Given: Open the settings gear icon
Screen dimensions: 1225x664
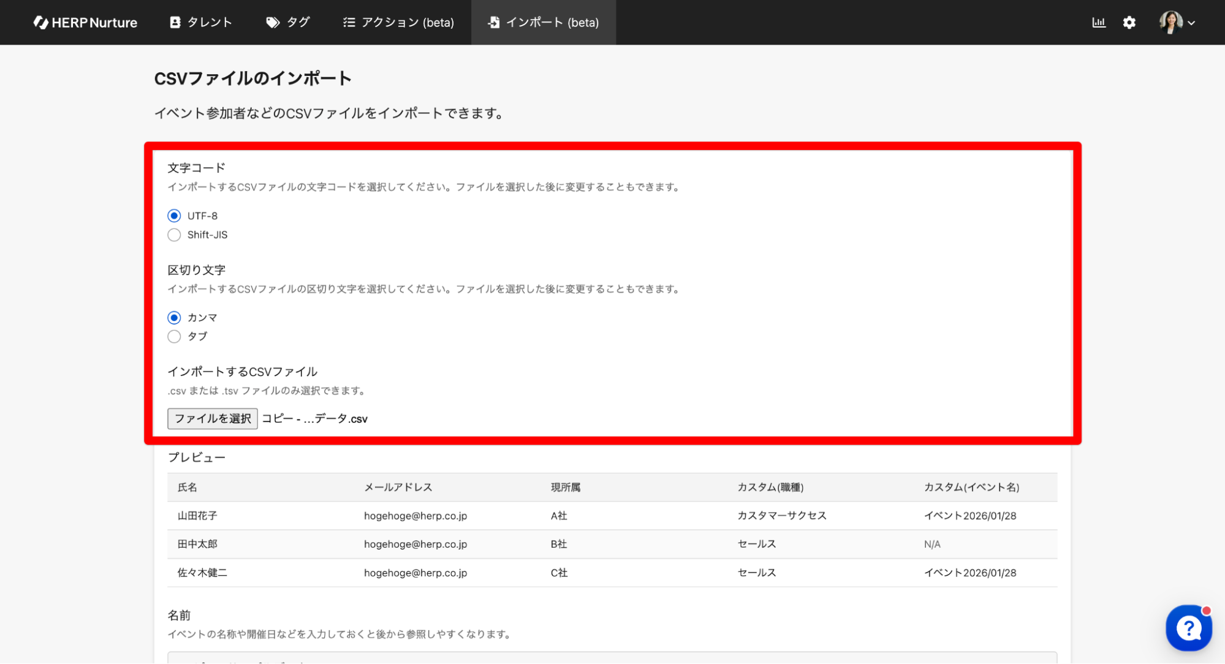Looking at the screenshot, I should [x=1129, y=23].
